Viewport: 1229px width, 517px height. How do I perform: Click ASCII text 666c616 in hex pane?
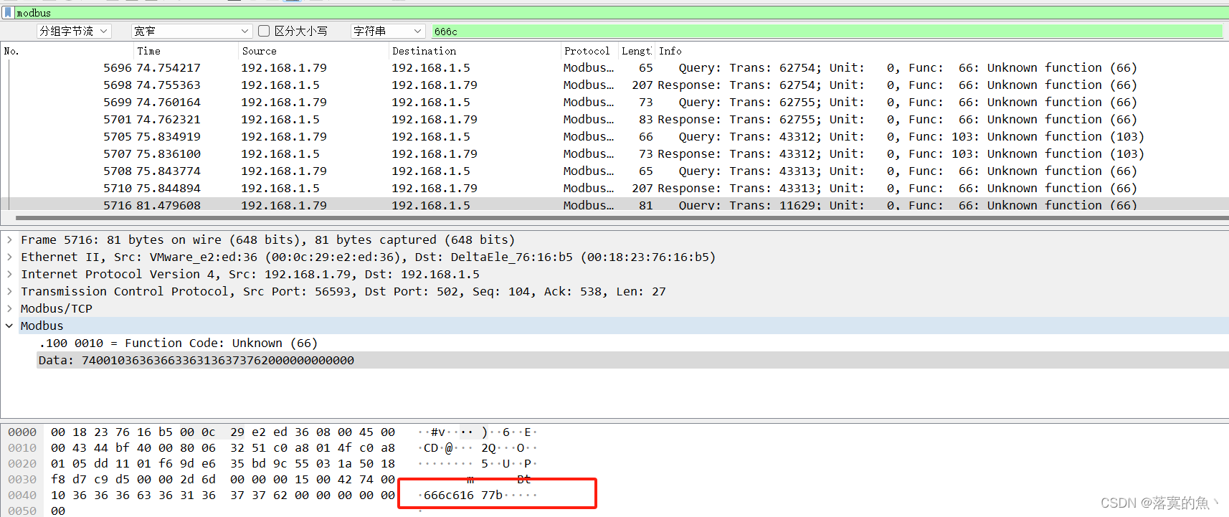click(449, 495)
